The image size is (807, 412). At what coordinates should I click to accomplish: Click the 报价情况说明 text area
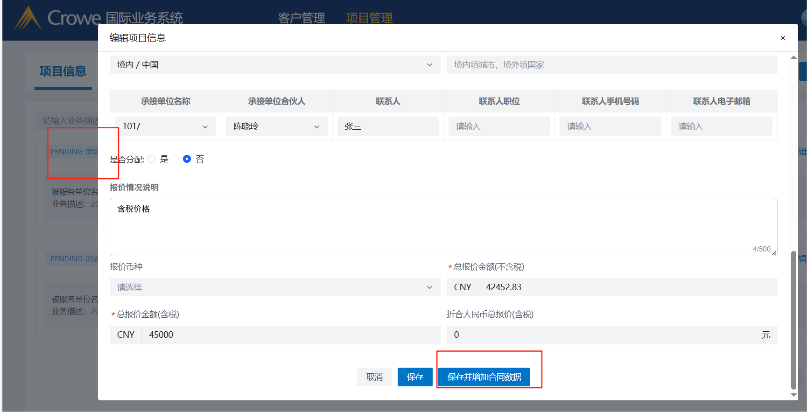(x=443, y=227)
